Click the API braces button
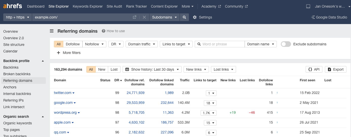351x137 pixels. [314, 69]
